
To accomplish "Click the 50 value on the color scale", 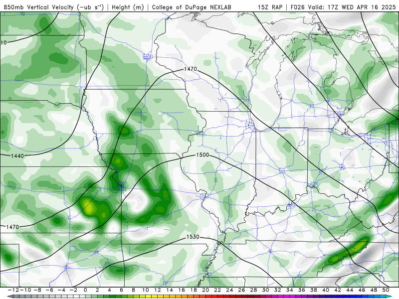I will pyautogui.click(x=386, y=290).
